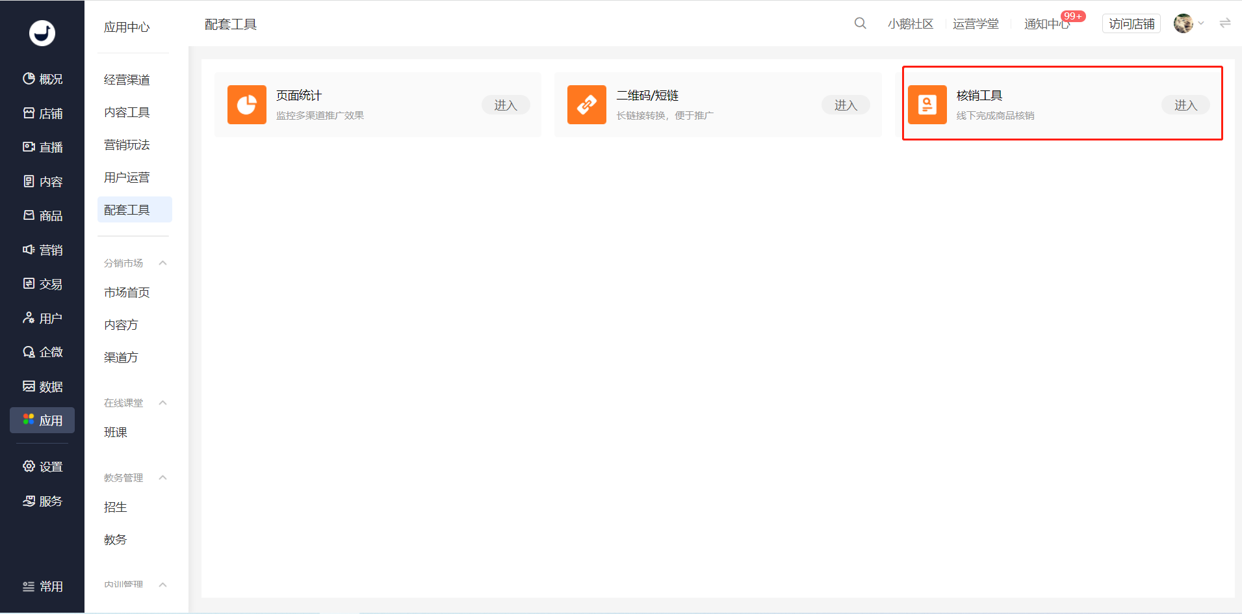Open the user avatar menu

coord(1184,23)
